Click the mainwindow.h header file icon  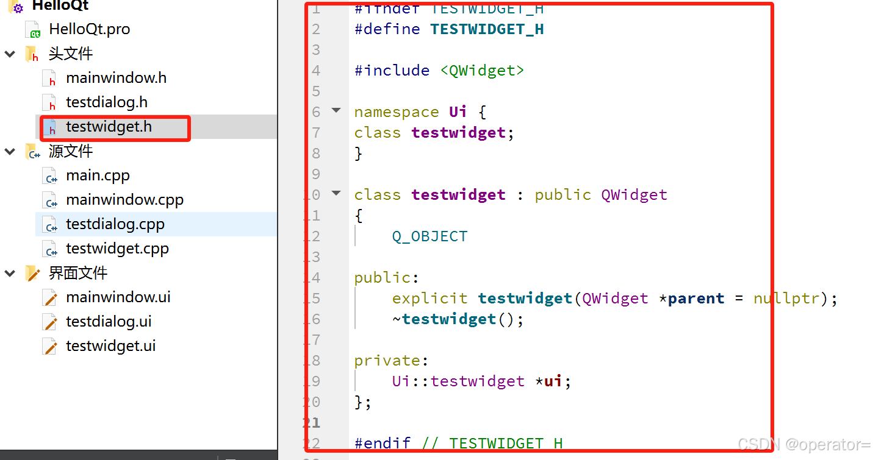click(49, 78)
